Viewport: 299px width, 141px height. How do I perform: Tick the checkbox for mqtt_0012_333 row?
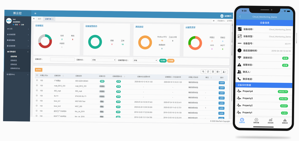(x=37, y=86)
